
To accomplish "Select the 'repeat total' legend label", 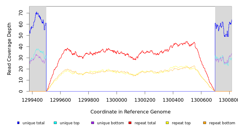I will point(145,123).
